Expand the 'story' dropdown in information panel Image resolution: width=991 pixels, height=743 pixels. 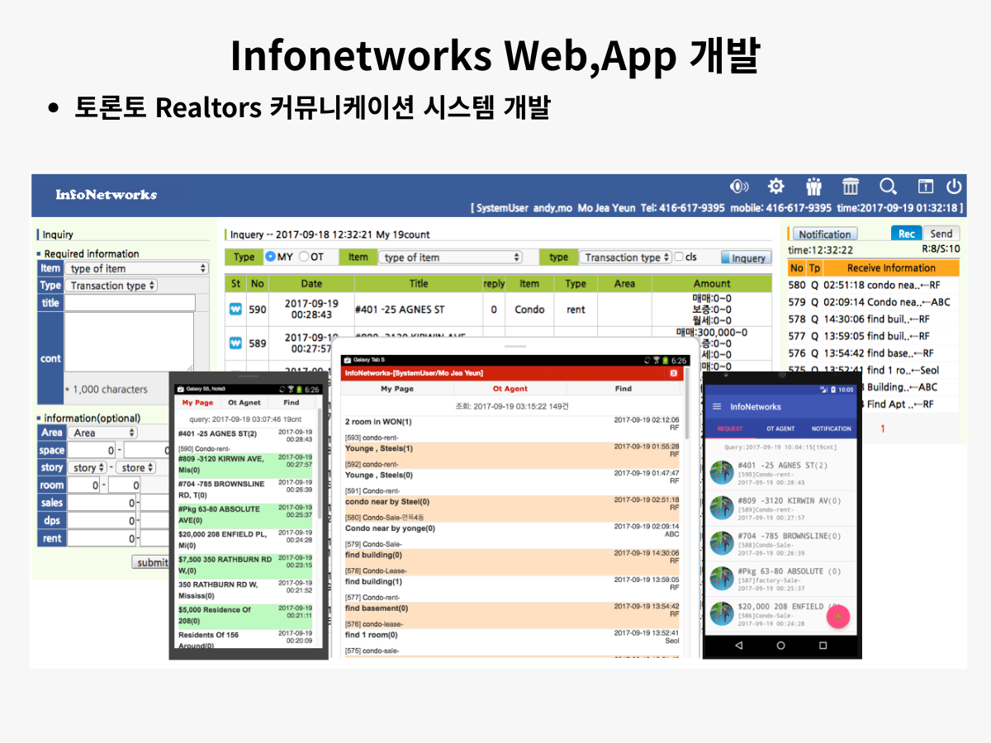[88, 467]
